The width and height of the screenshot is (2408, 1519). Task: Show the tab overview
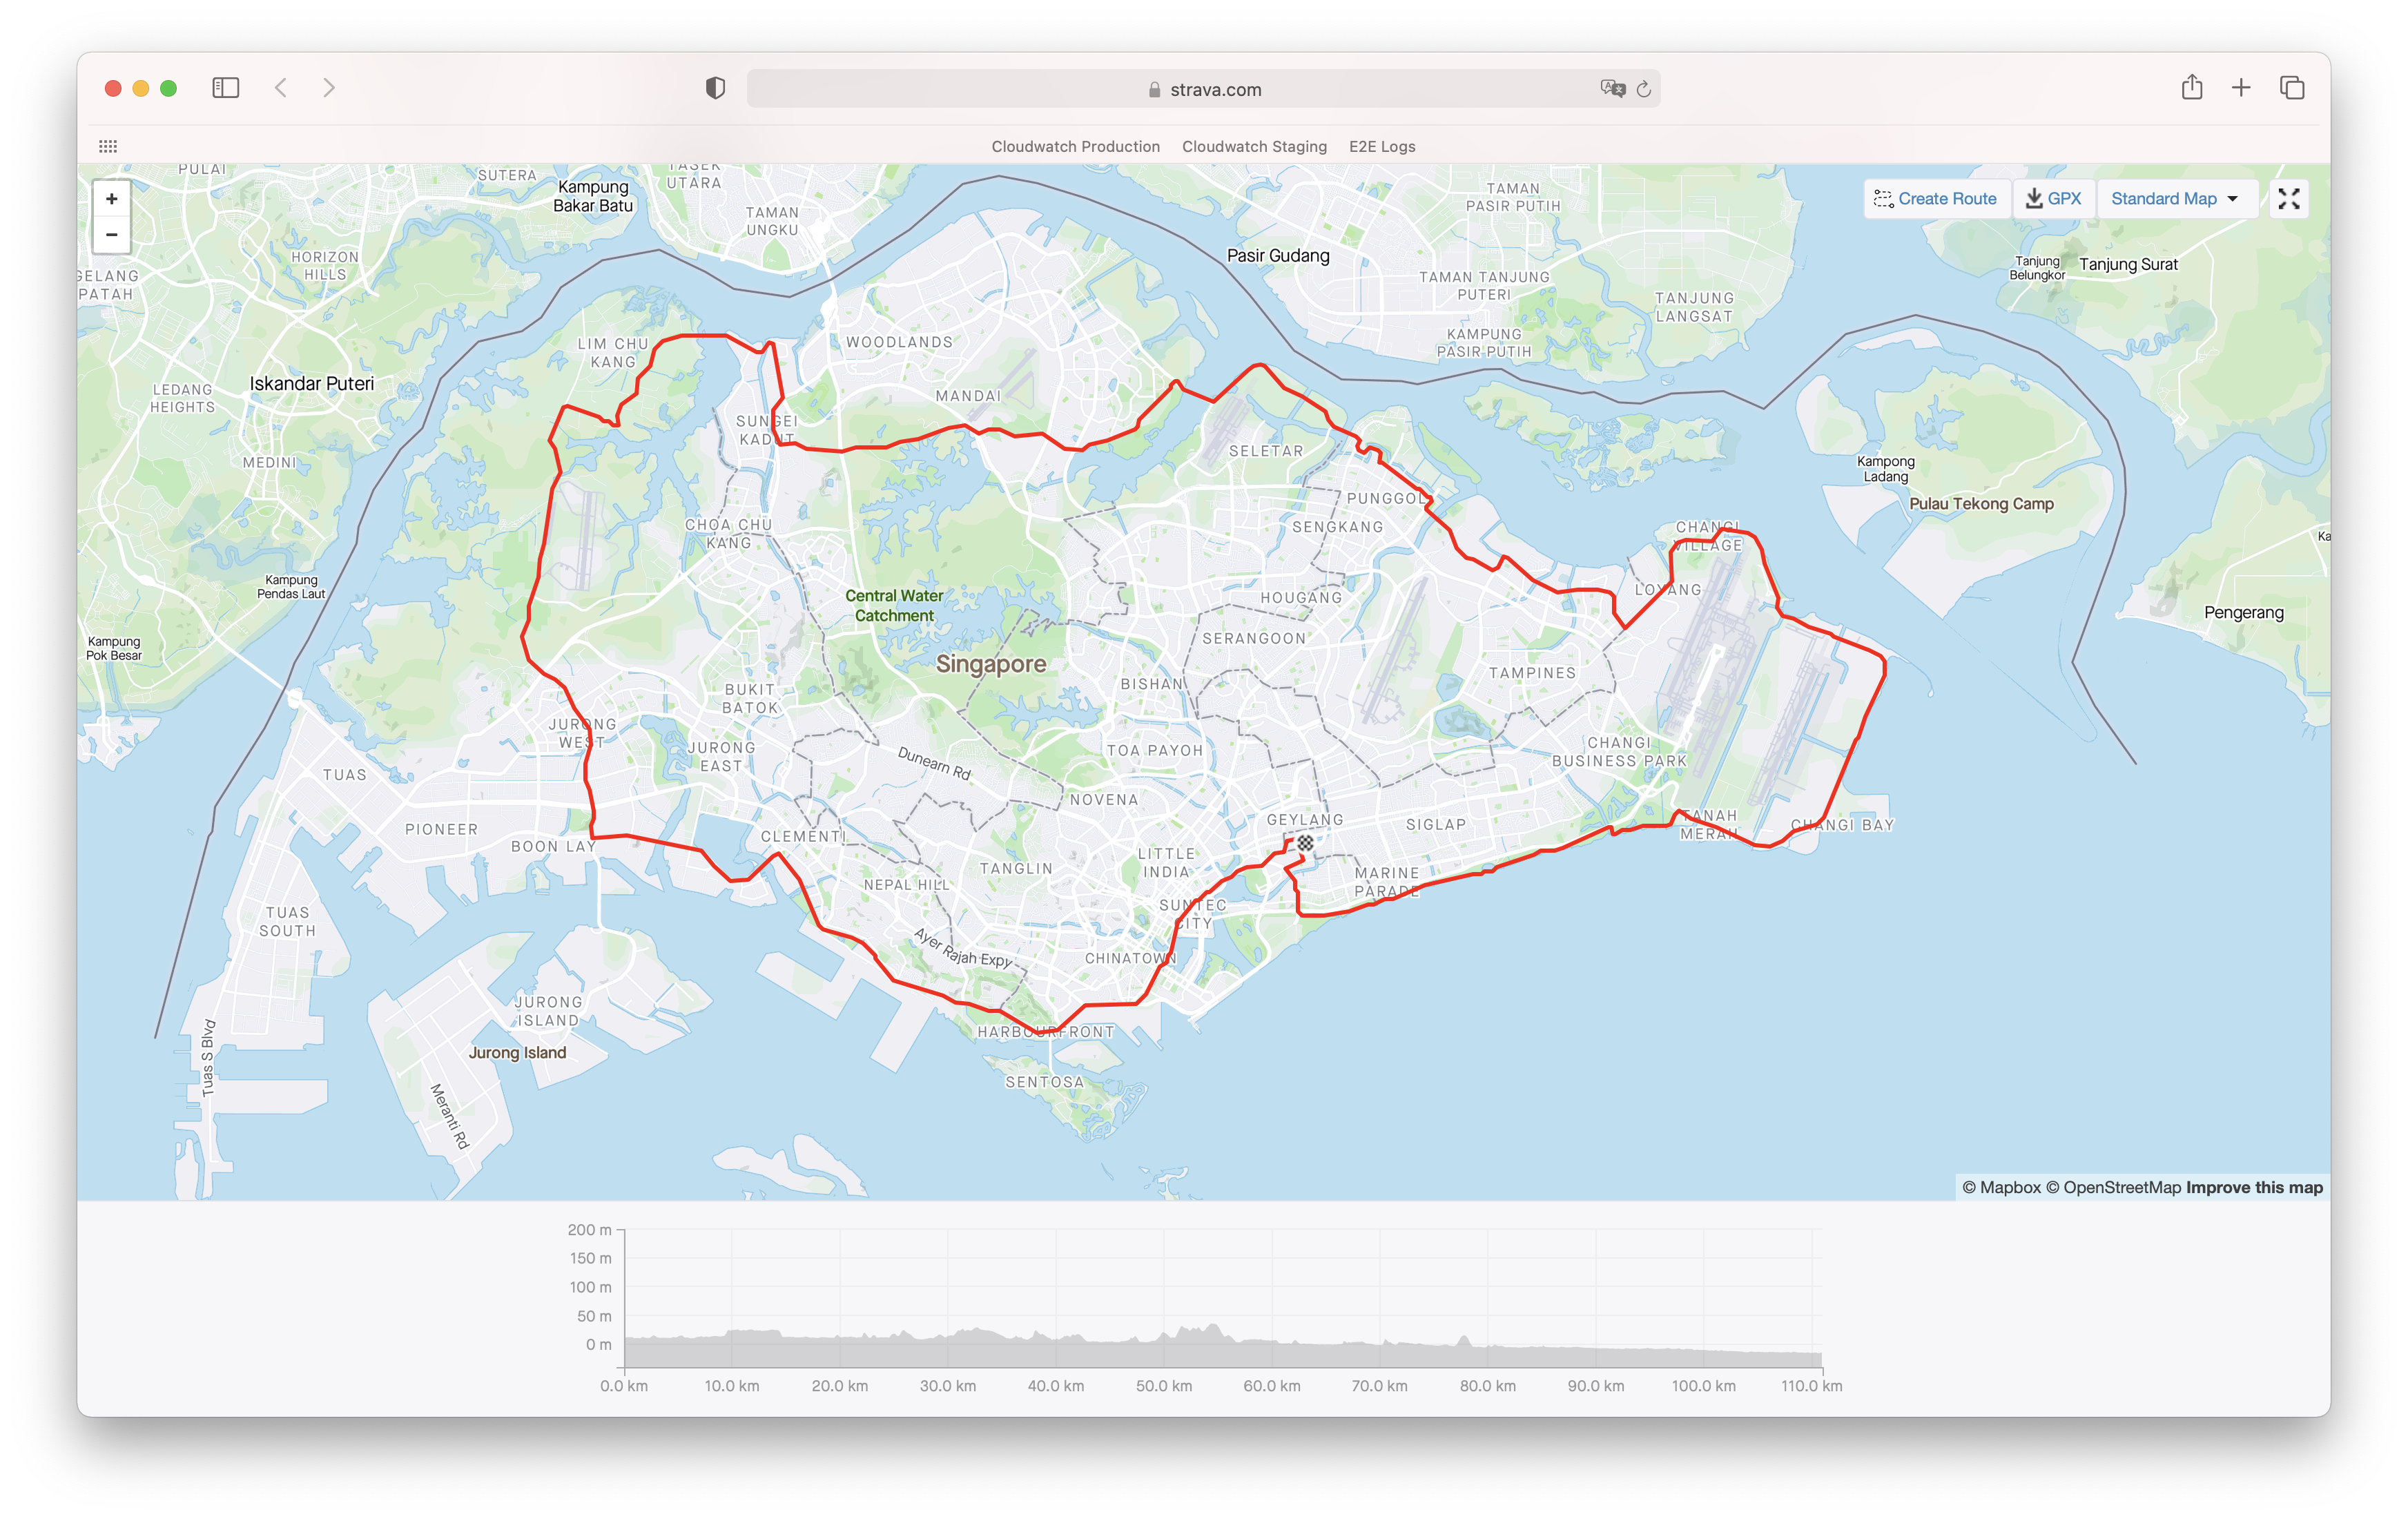(2292, 88)
